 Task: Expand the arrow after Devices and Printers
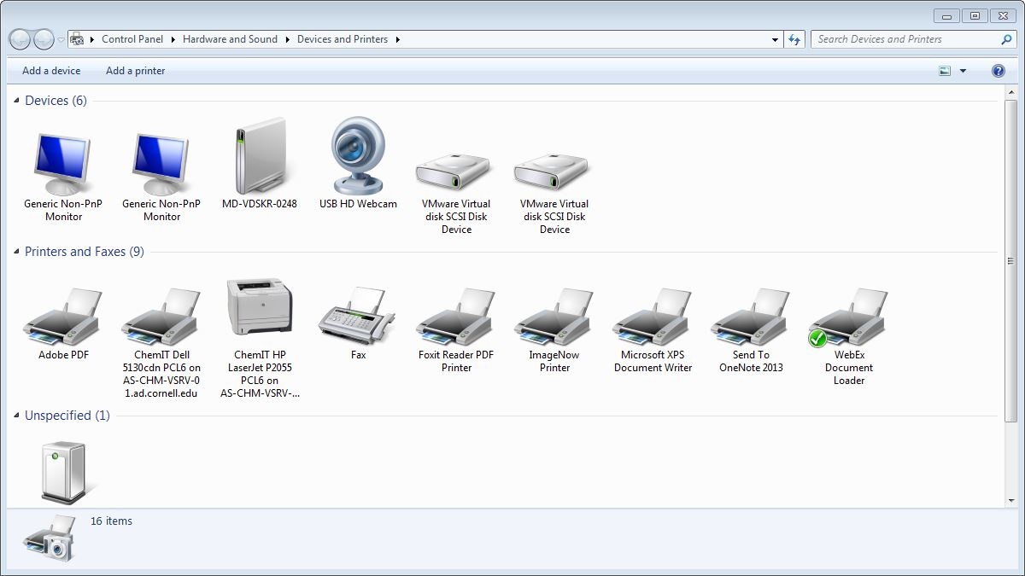397,39
